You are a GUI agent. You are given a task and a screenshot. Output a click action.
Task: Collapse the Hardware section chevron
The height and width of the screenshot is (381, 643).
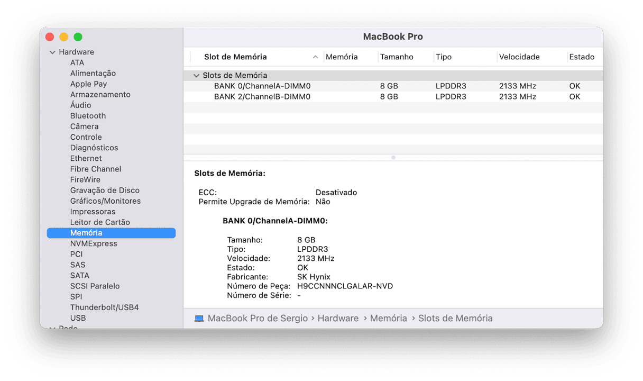52,52
